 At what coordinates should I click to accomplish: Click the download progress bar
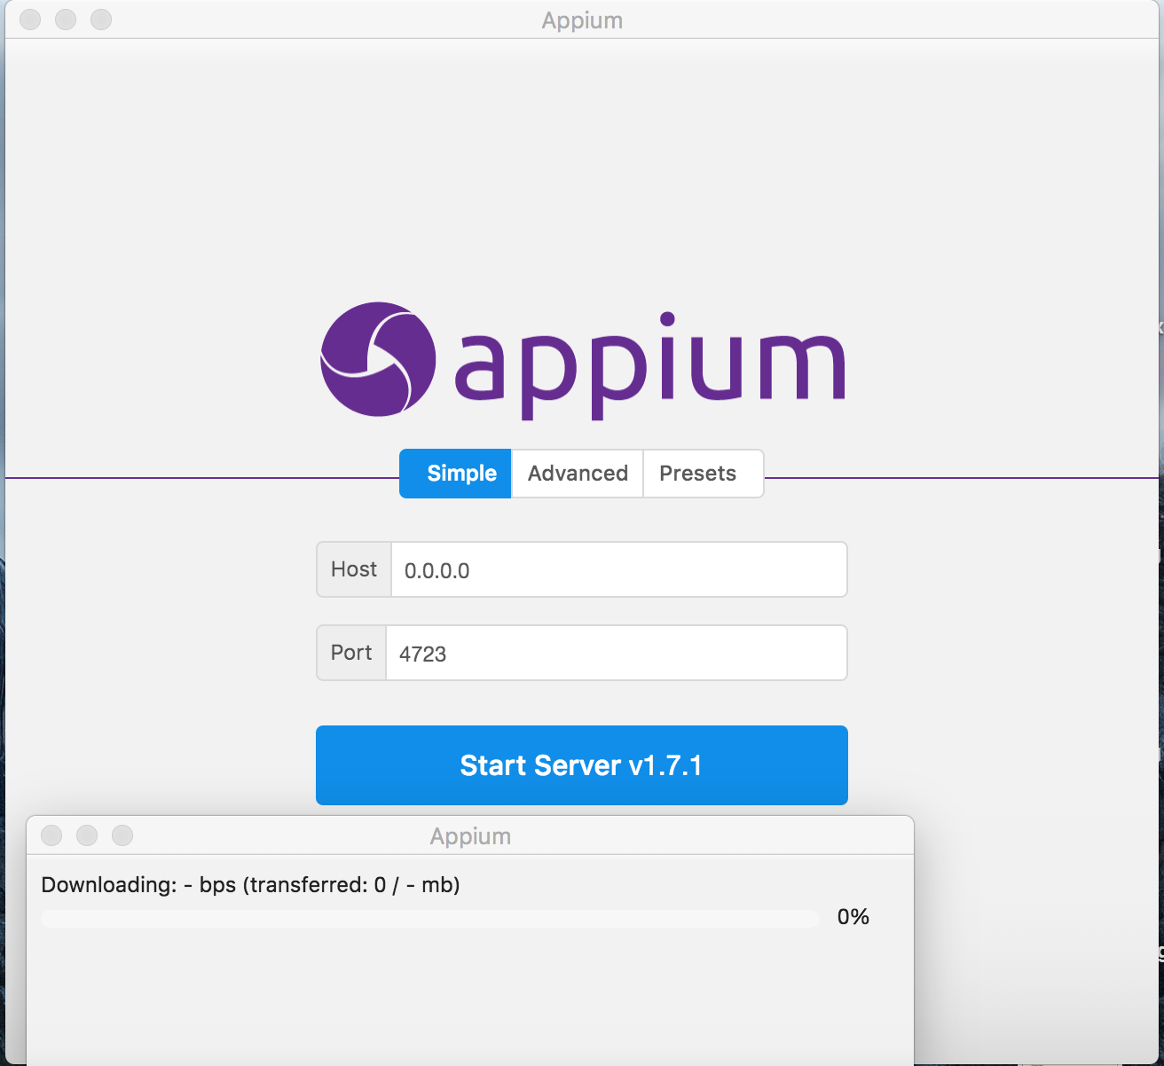point(430,918)
